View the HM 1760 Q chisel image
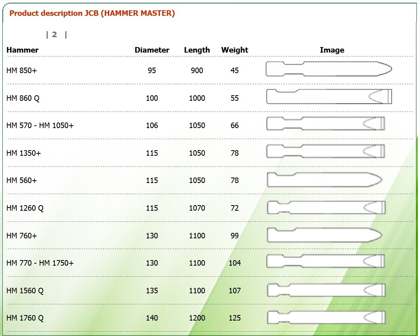The width and height of the screenshot is (418, 336). [x=326, y=317]
